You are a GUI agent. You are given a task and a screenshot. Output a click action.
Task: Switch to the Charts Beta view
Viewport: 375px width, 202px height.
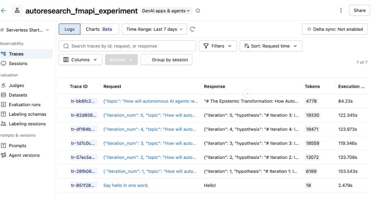99,29
